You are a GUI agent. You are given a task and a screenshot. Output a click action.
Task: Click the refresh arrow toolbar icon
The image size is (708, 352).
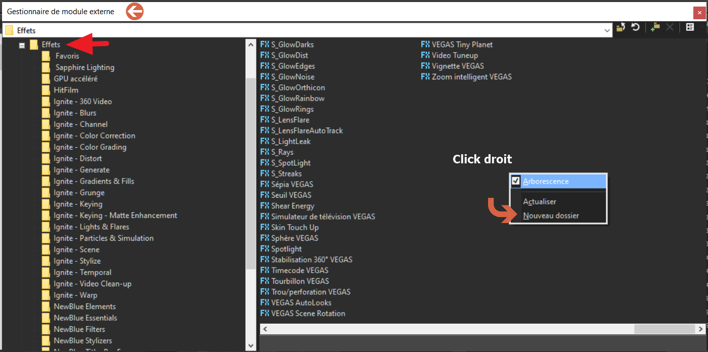[x=636, y=27]
